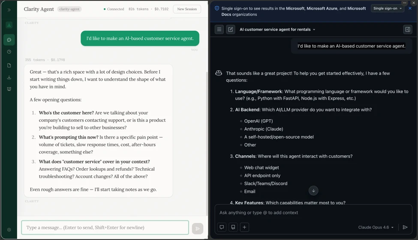Click the 'Channels' list item heading
Image resolution: width=418 pixels, height=240 pixels.
pos(245,157)
